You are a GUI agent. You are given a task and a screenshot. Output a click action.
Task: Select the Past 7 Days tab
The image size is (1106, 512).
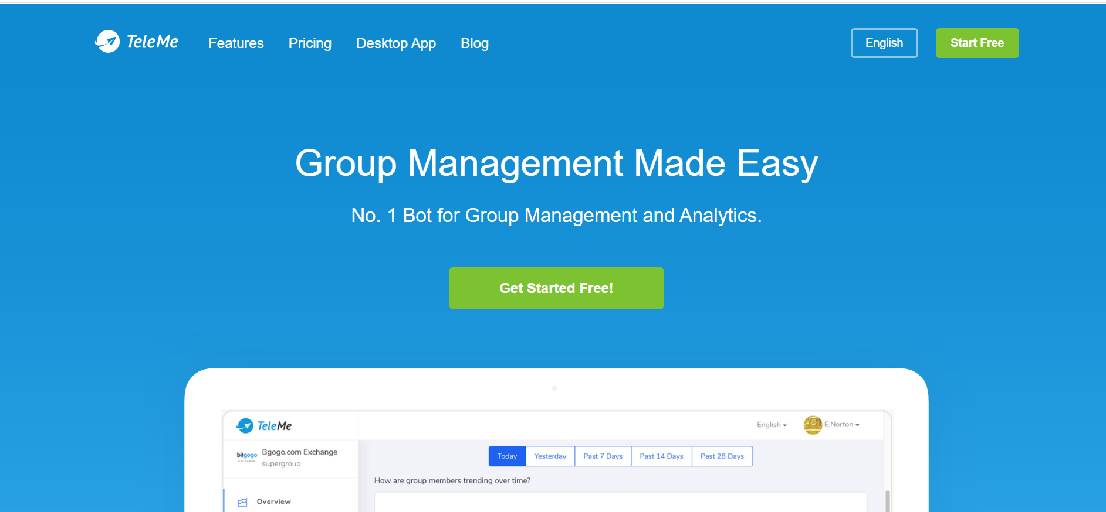[x=603, y=456]
